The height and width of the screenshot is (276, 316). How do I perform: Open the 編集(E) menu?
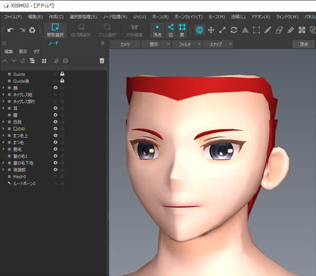coord(35,17)
